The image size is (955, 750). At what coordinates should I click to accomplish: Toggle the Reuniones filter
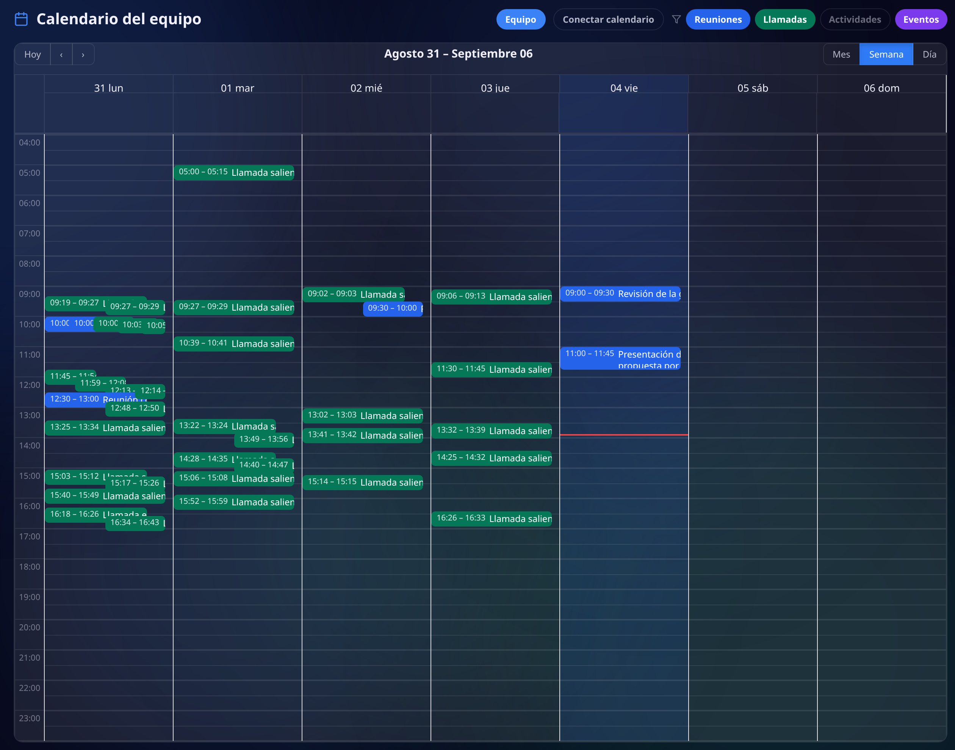pyautogui.click(x=718, y=19)
